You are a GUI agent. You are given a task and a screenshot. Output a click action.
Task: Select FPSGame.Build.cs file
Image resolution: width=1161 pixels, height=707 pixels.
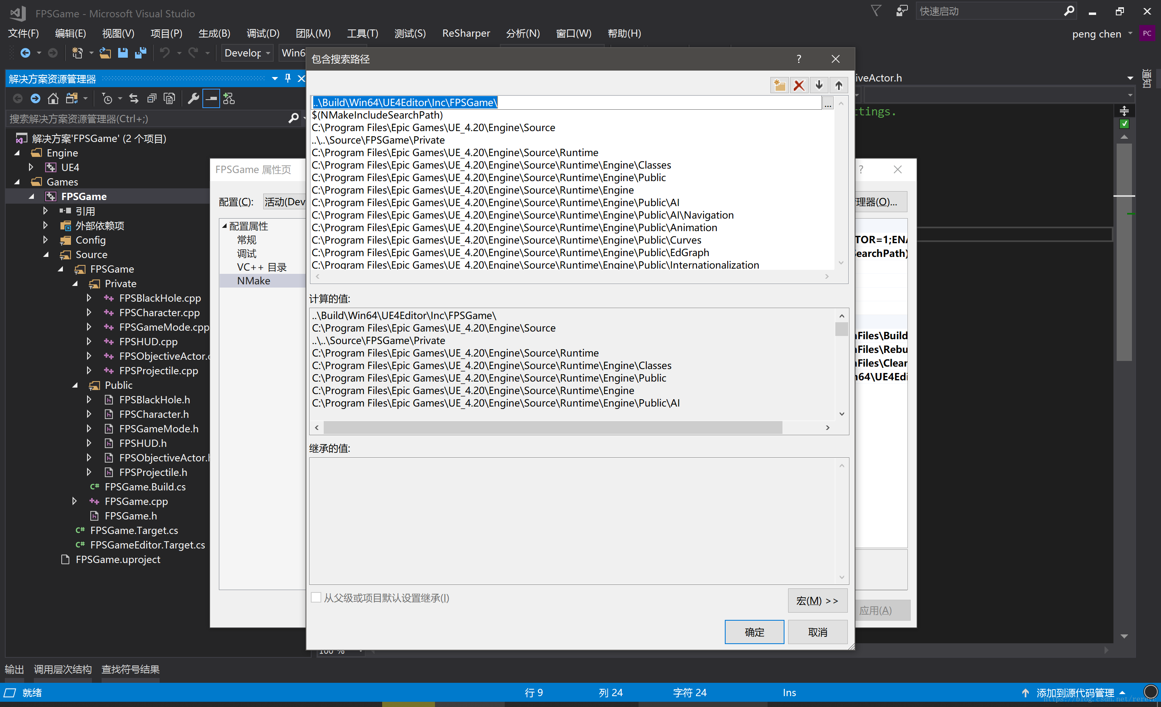[x=145, y=487]
